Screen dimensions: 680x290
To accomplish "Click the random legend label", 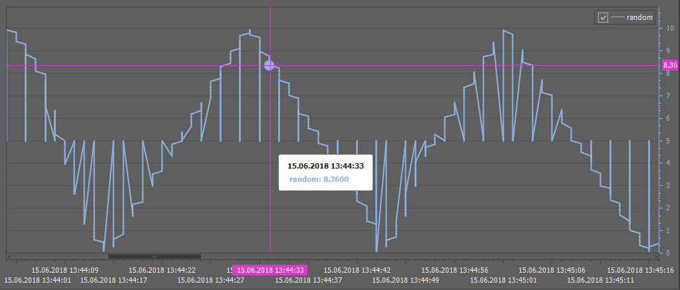I will [639, 17].
